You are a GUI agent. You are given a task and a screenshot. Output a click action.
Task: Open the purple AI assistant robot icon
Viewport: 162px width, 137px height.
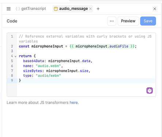click(150, 91)
